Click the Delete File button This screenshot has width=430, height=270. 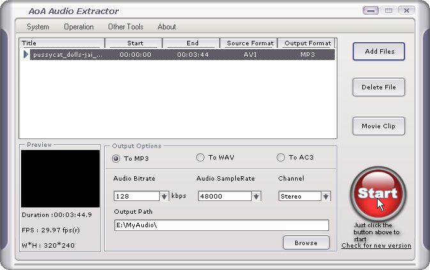pos(378,87)
